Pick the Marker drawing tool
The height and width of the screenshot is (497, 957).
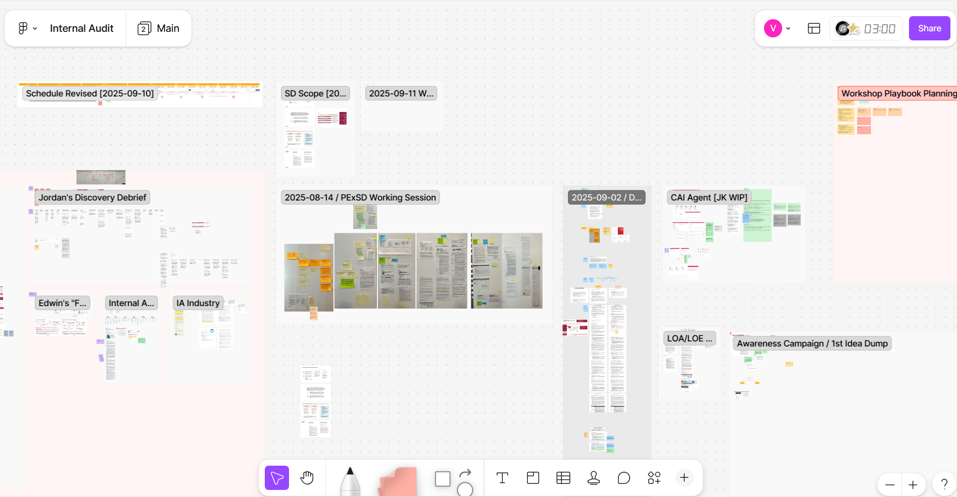coord(350,481)
